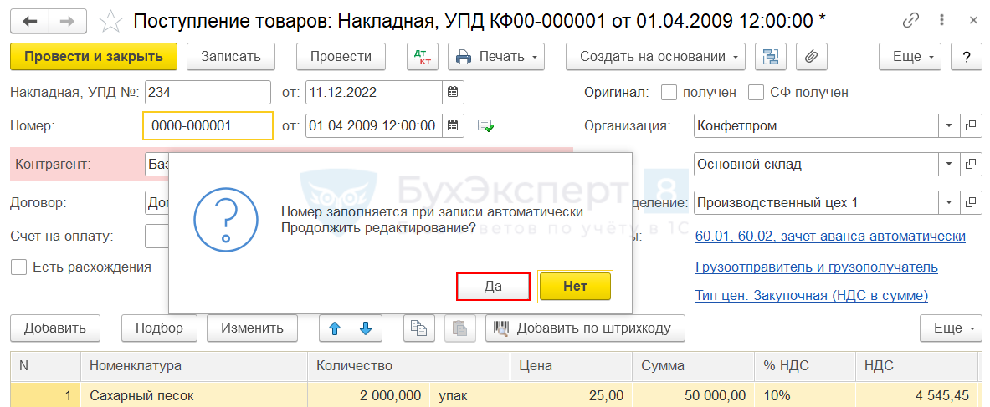This screenshot has height=407, width=990.
Task: Click the % НДС column header
Action: tap(805, 365)
